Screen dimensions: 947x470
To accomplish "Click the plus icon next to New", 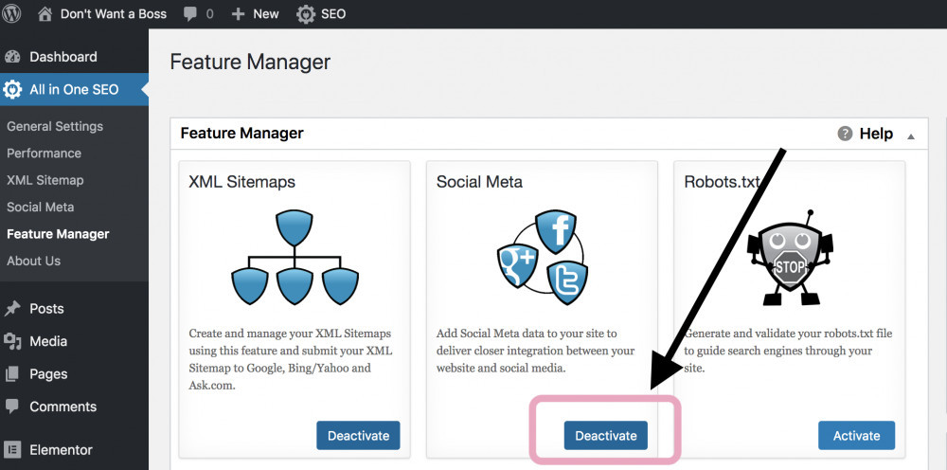I will [x=238, y=14].
